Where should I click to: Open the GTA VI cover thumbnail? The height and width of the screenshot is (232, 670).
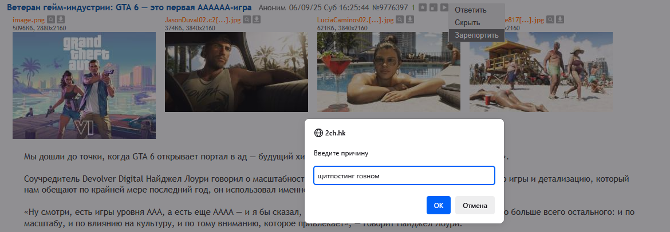84,85
